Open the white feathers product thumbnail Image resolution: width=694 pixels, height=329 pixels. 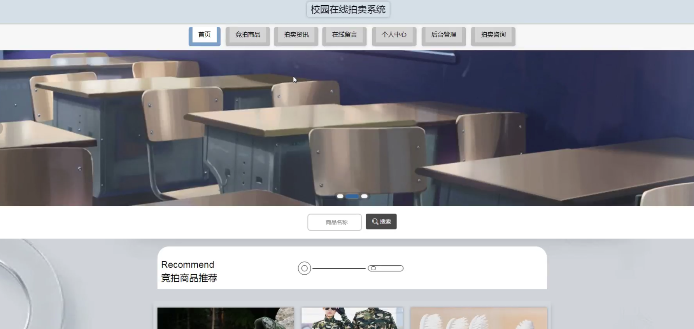(478, 318)
